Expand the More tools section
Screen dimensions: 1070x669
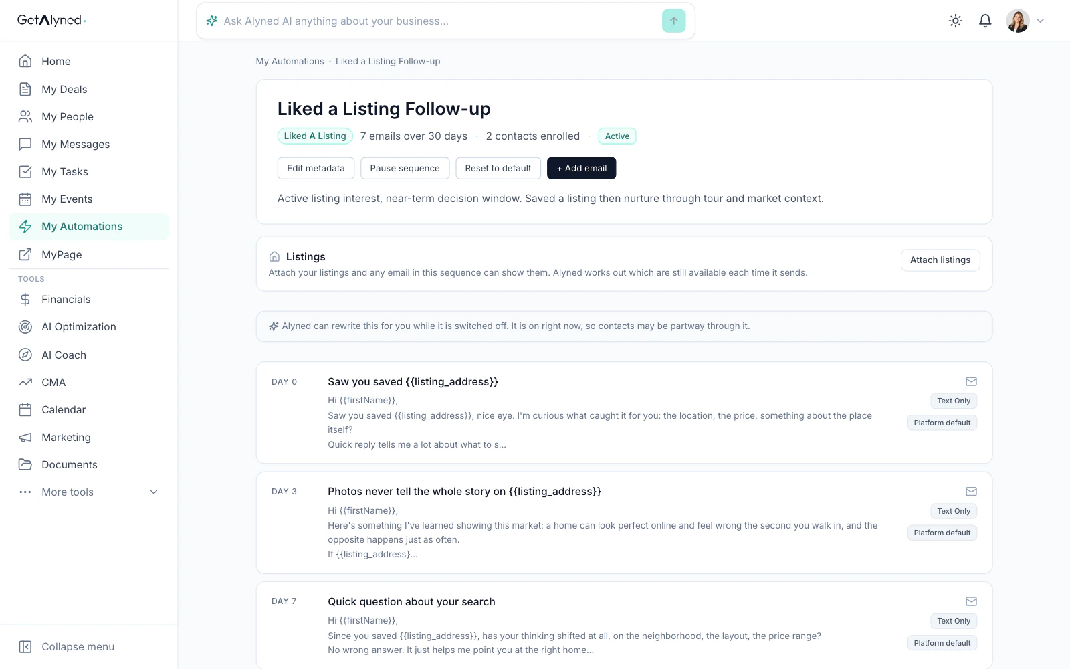click(89, 492)
